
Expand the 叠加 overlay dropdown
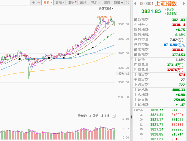coord(60,2)
